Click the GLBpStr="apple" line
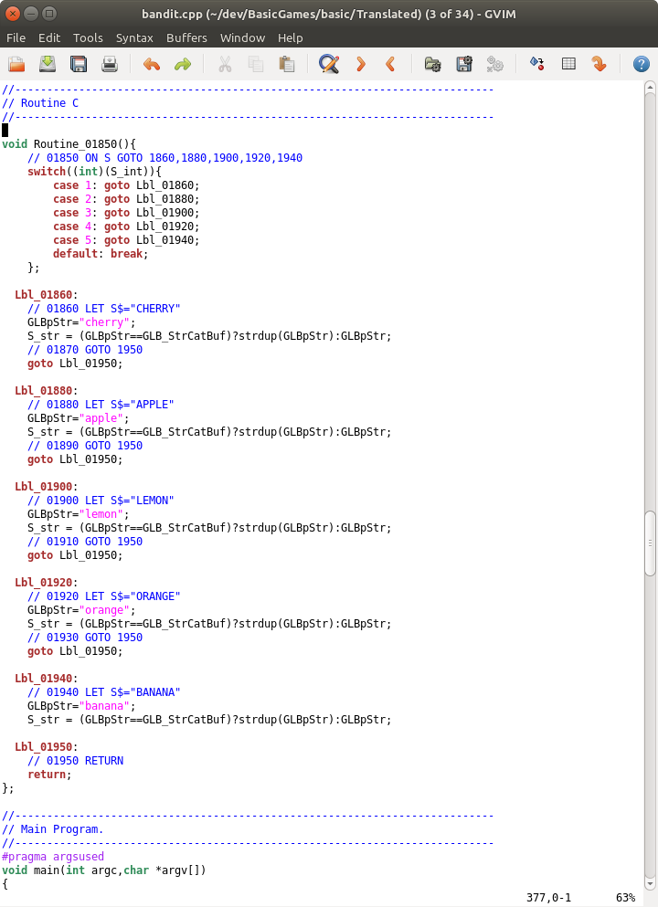 click(78, 418)
